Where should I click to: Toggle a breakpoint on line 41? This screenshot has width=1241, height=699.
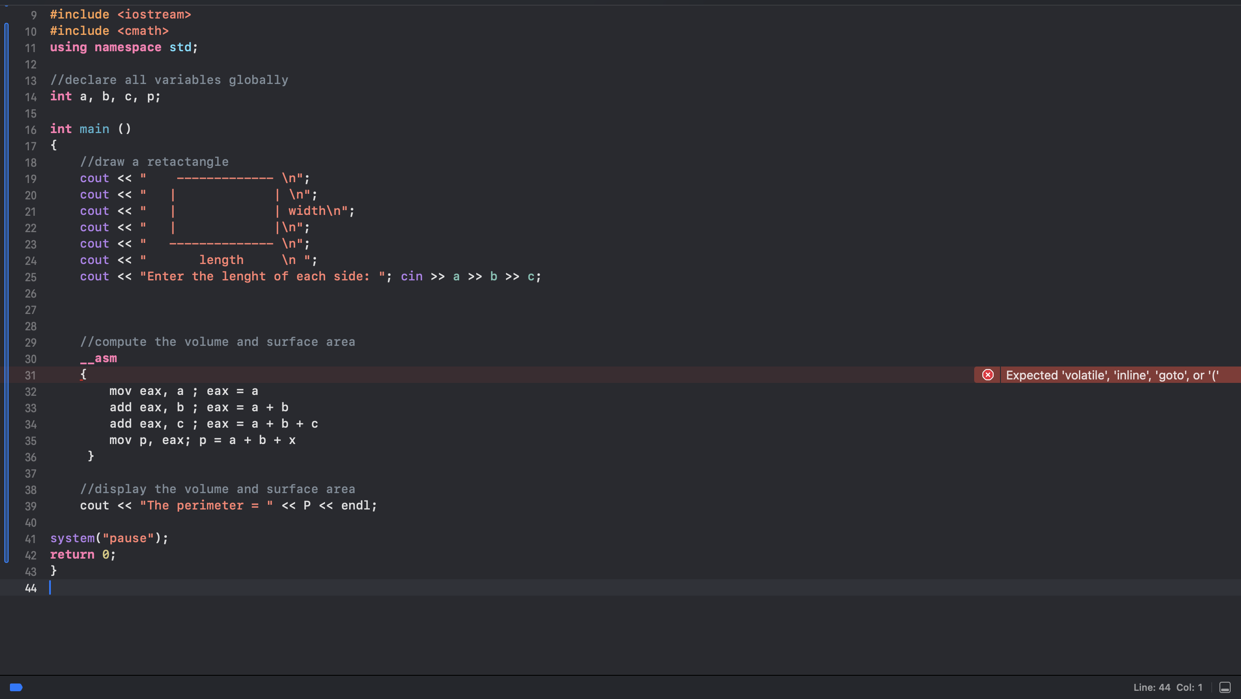[30, 539]
